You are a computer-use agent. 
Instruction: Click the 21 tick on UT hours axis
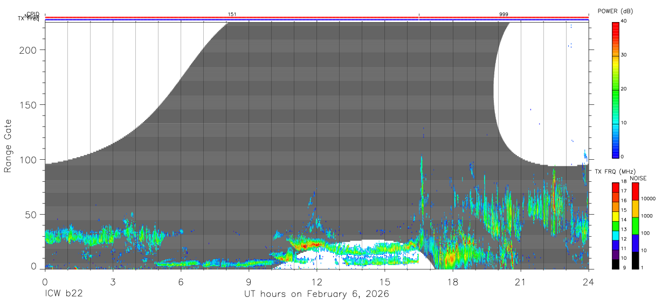[520, 281]
